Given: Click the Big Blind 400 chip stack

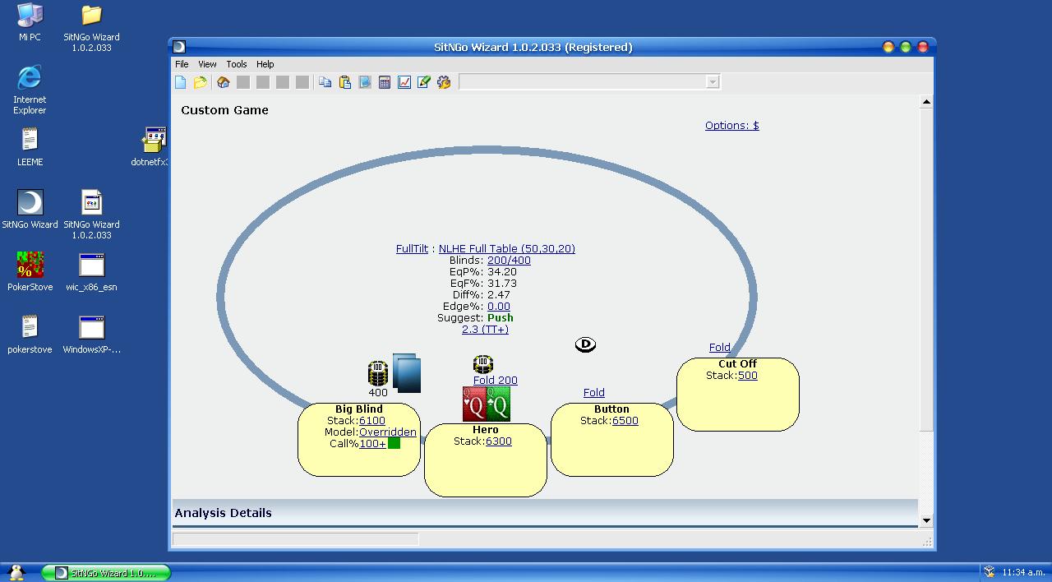Looking at the screenshot, I should tap(378, 373).
